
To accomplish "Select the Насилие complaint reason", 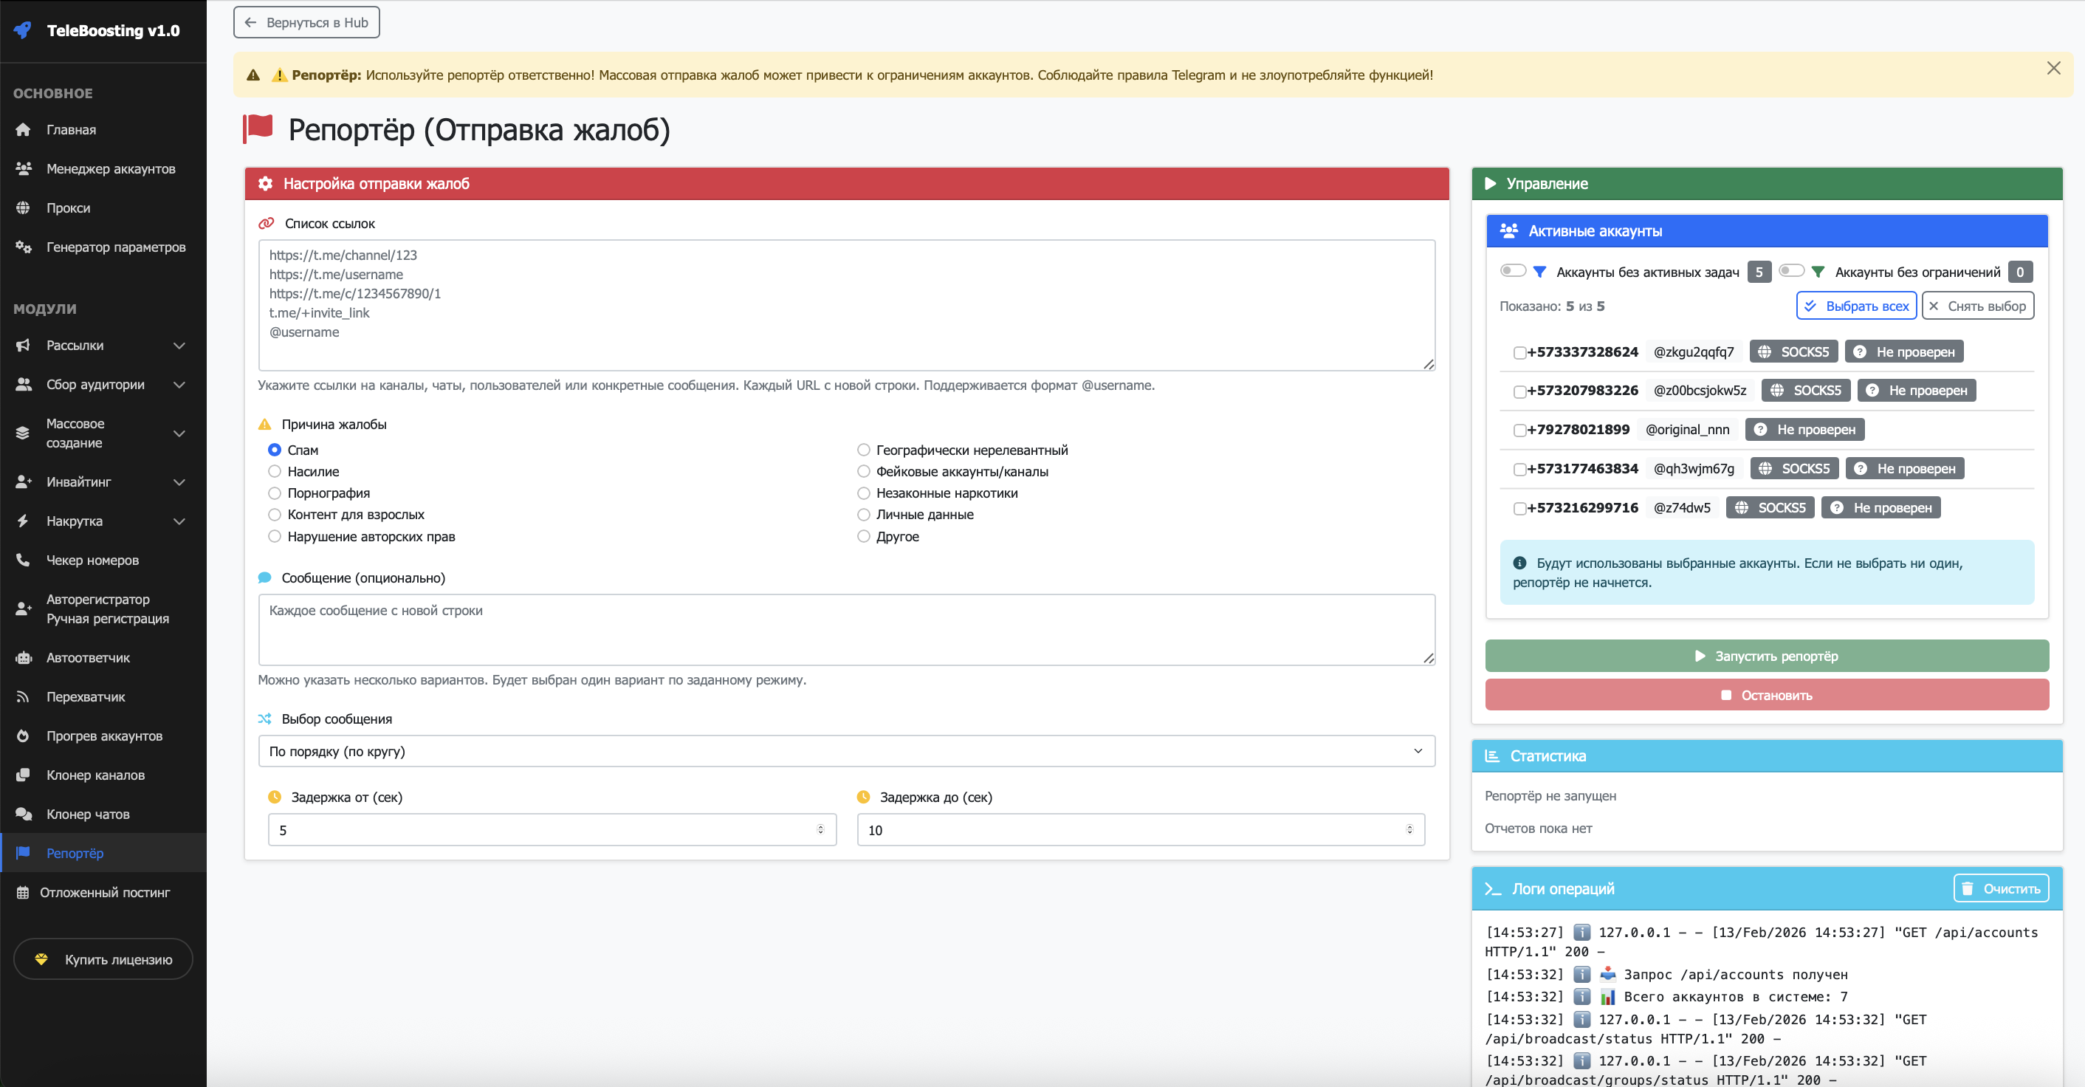I will 275,471.
